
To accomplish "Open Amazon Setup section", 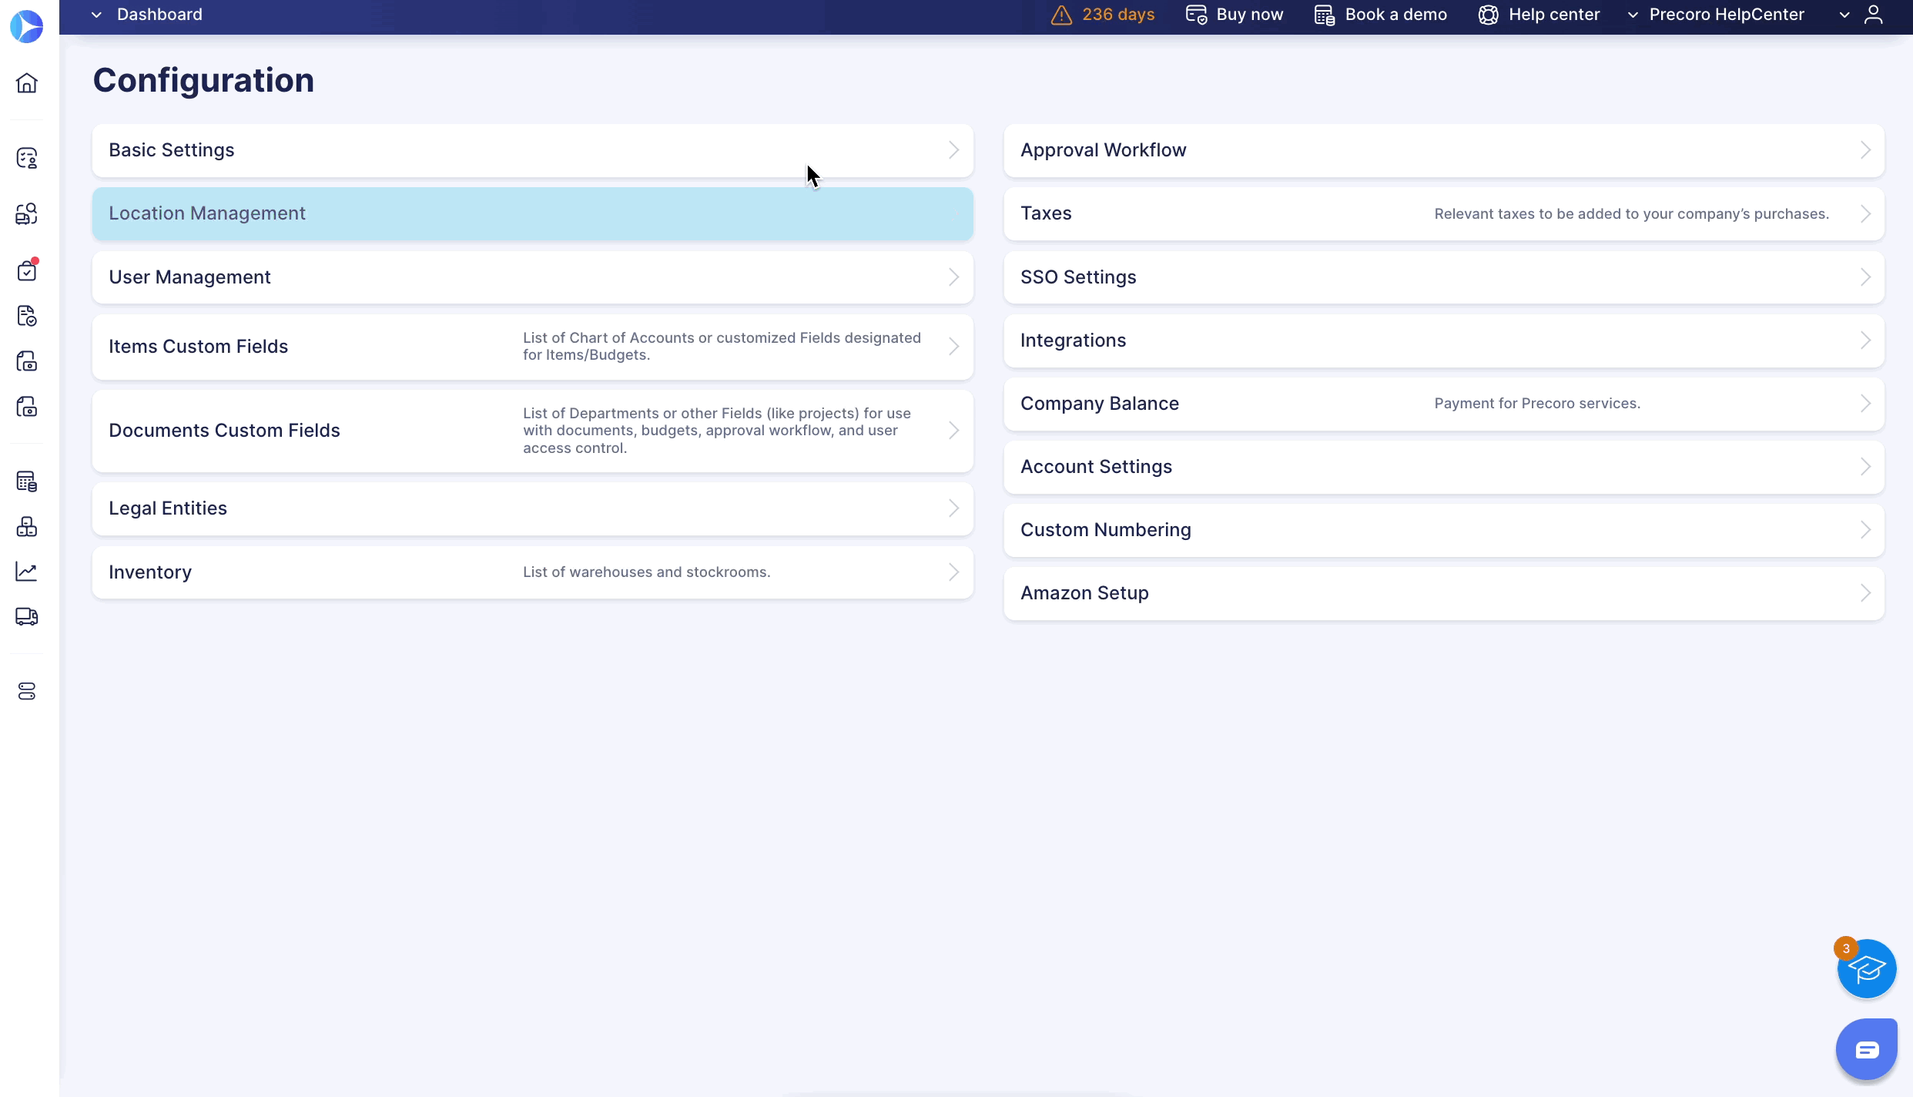I will point(1444,593).
